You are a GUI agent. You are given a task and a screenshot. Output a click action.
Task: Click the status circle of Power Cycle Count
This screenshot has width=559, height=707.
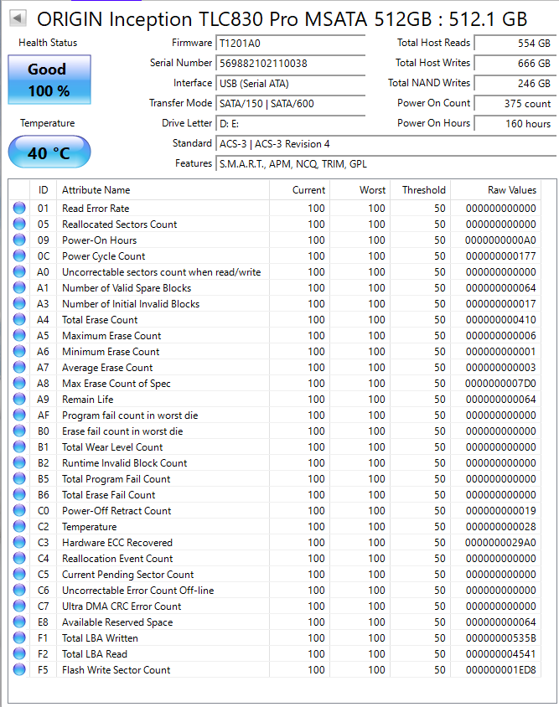tap(19, 255)
